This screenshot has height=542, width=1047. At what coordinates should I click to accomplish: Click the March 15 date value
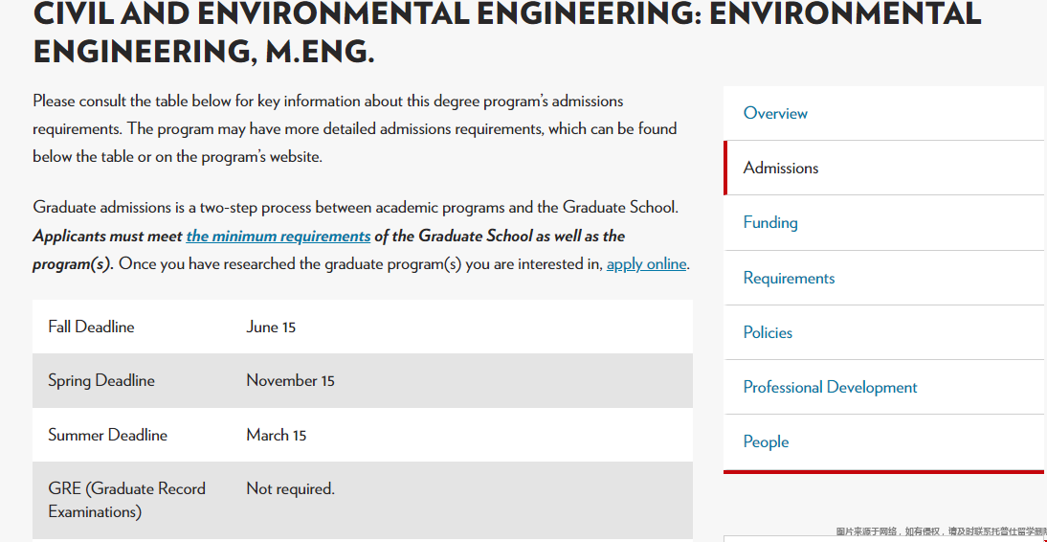click(x=276, y=435)
